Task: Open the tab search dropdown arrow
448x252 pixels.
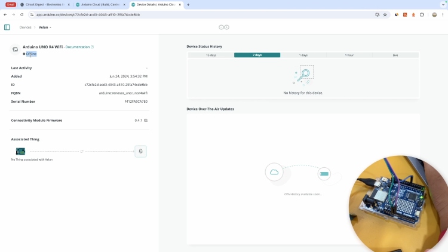Action: [x=443, y=5]
